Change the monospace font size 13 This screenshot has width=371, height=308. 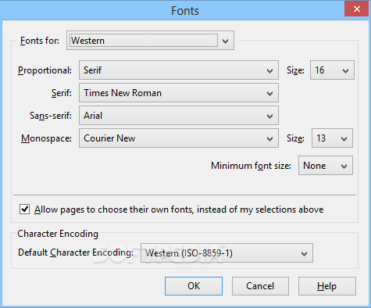pos(332,138)
